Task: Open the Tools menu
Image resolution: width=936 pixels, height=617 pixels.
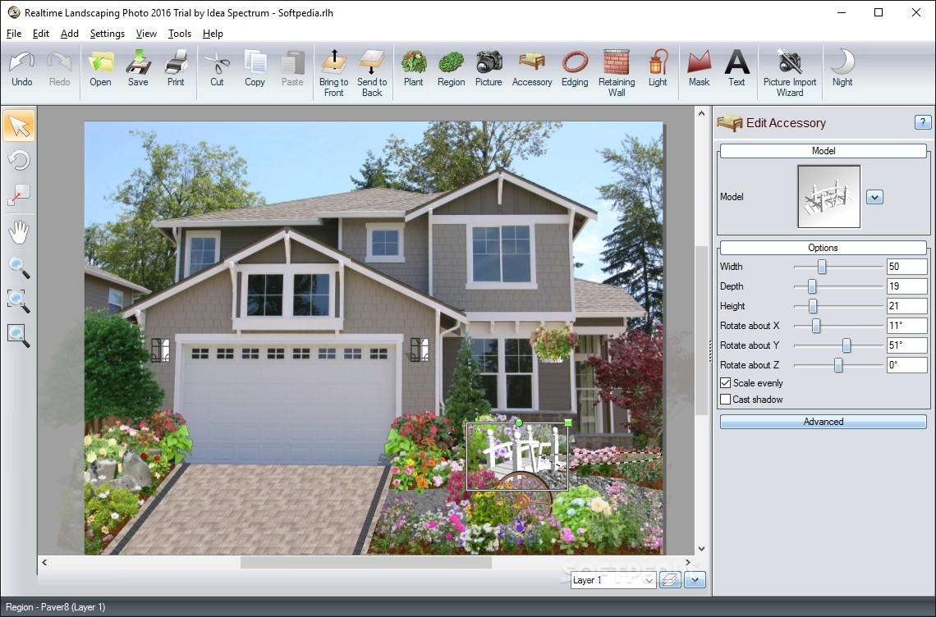Action: 180,34
